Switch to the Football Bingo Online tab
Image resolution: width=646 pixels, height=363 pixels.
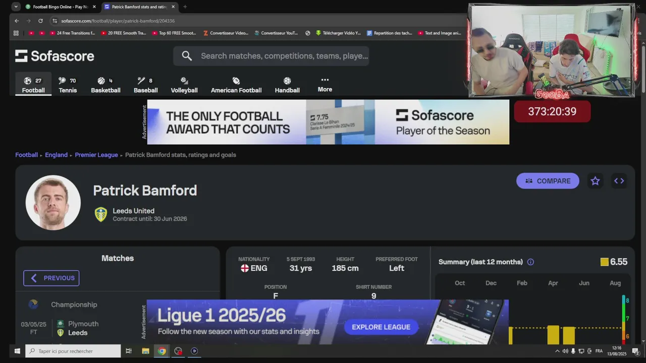click(60, 7)
